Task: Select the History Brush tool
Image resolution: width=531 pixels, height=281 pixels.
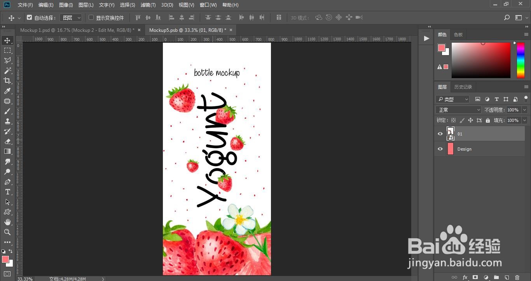Action: 7,131
